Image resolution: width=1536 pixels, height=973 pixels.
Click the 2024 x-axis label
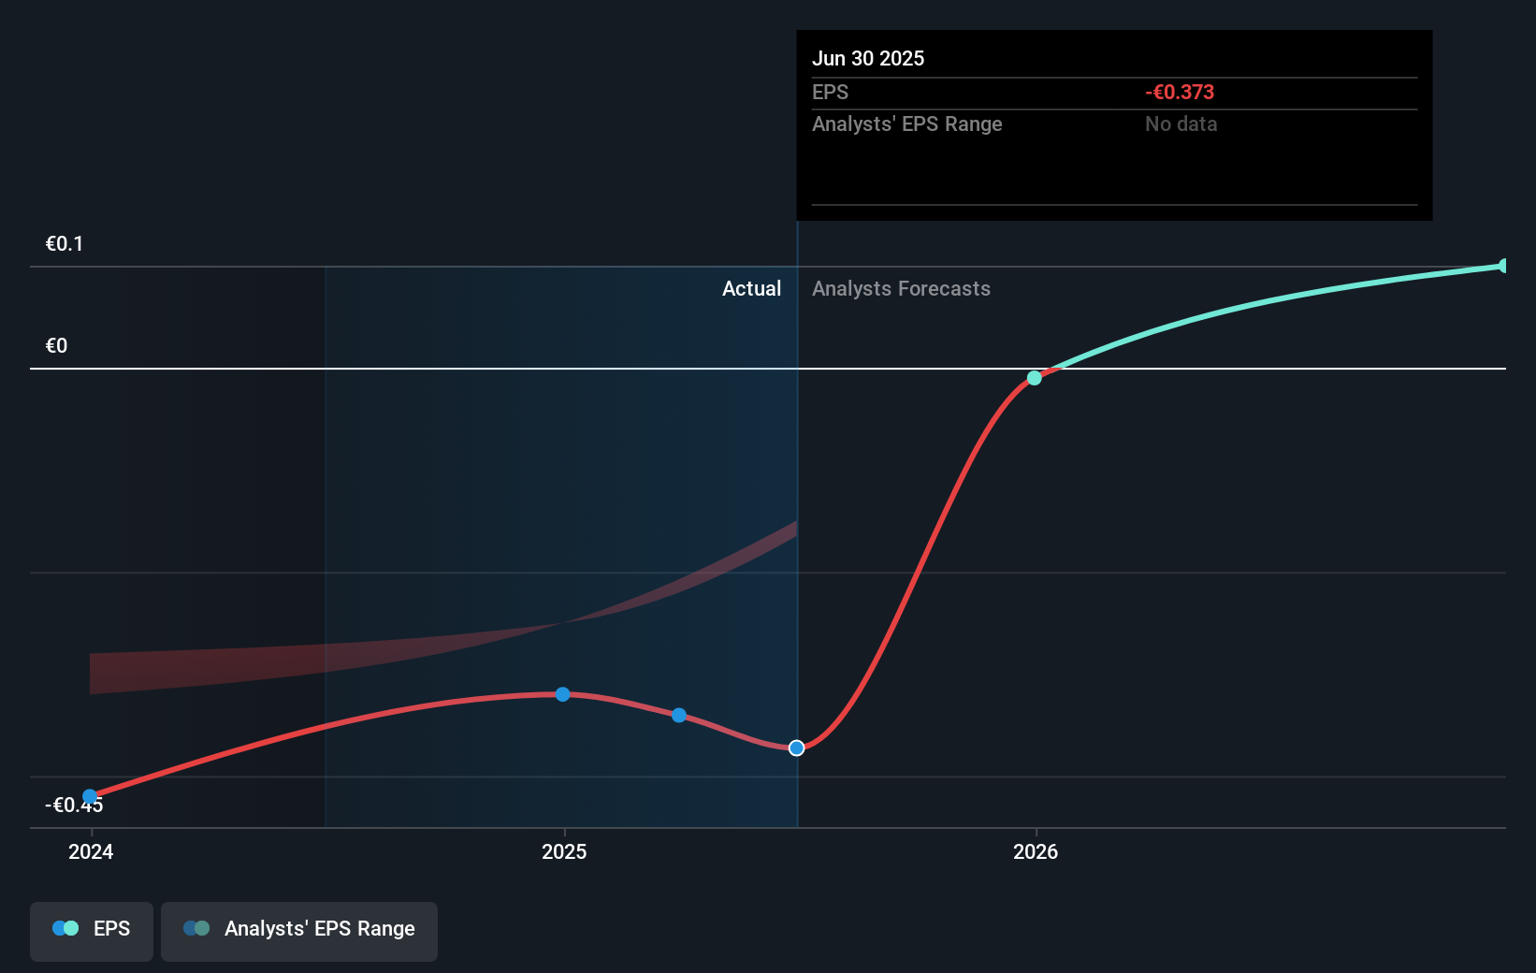[x=91, y=851]
